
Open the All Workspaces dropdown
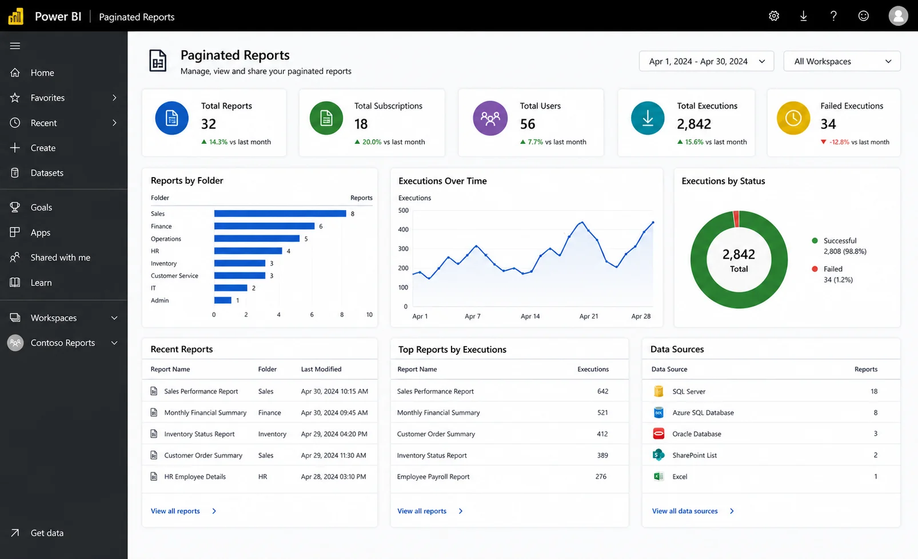click(842, 61)
